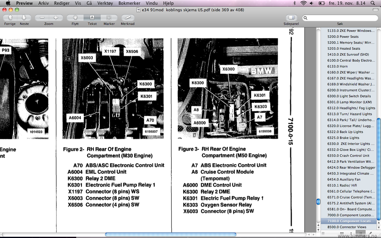Select the Flytt hand tool
The height and width of the screenshot is (238, 381).
coord(75,18)
